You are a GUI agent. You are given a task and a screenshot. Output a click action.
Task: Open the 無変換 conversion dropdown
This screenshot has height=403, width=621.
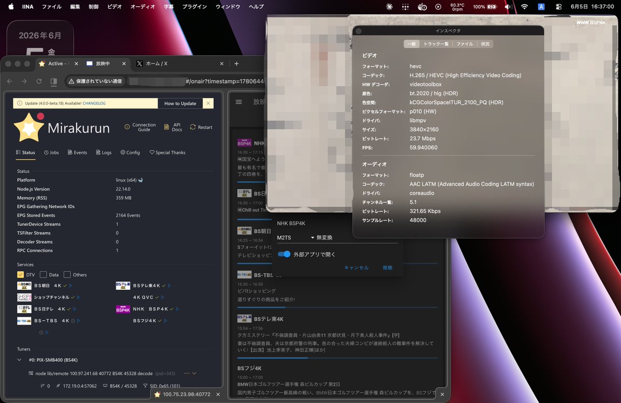tap(357, 237)
